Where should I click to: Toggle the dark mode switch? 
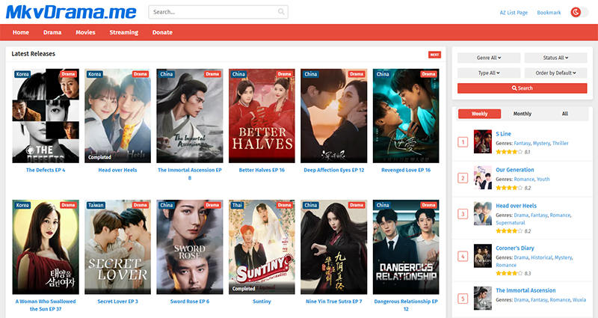(x=579, y=12)
